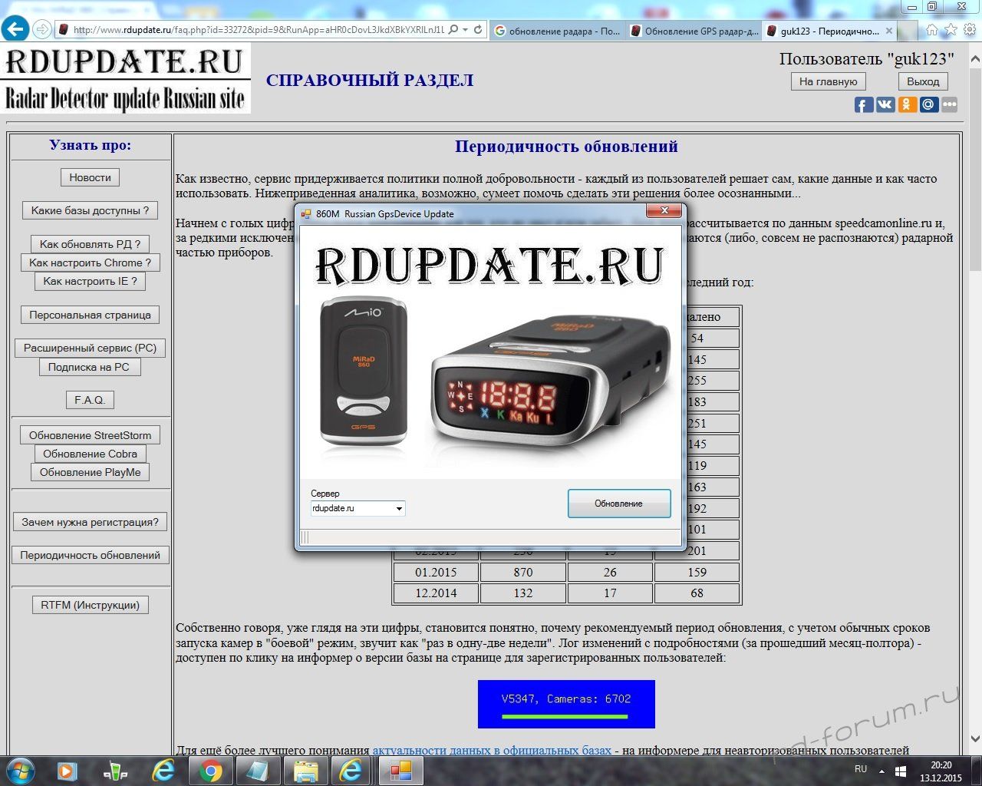The width and height of the screenshot is (982, 786).
Task: Follow 'актуальности данных в официальных базах' link
Action: [x=492, y=750]
